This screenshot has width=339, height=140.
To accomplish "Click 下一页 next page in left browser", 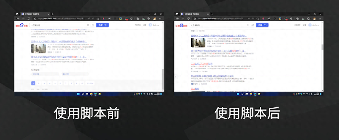I will (x=89, y=83).
